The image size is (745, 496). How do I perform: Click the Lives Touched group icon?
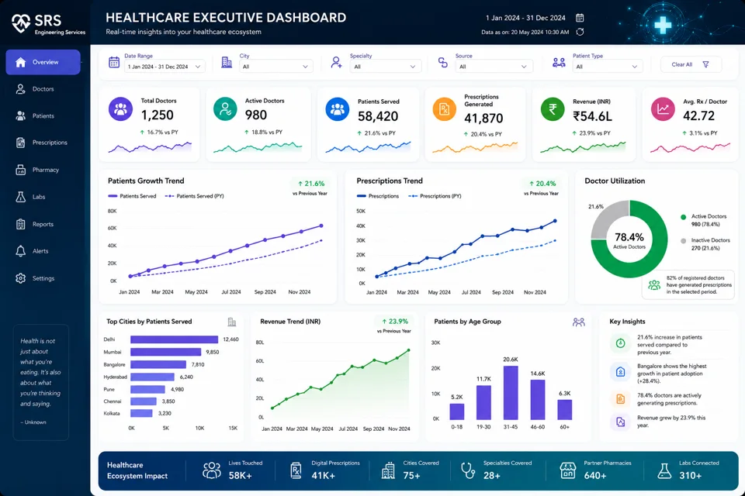pyautogui.click(x=212, y=470)
